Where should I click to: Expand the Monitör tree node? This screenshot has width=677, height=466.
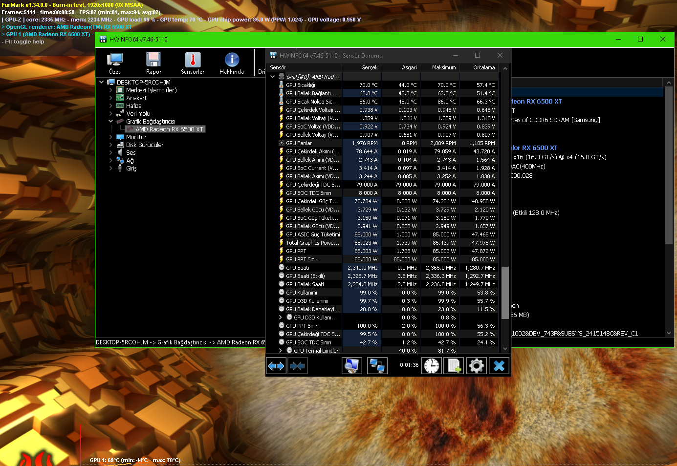[x=111, y=137]
